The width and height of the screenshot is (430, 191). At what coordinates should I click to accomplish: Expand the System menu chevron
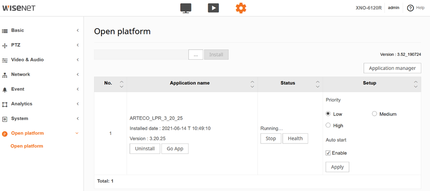pyautogui.click(x=78, y=118)
